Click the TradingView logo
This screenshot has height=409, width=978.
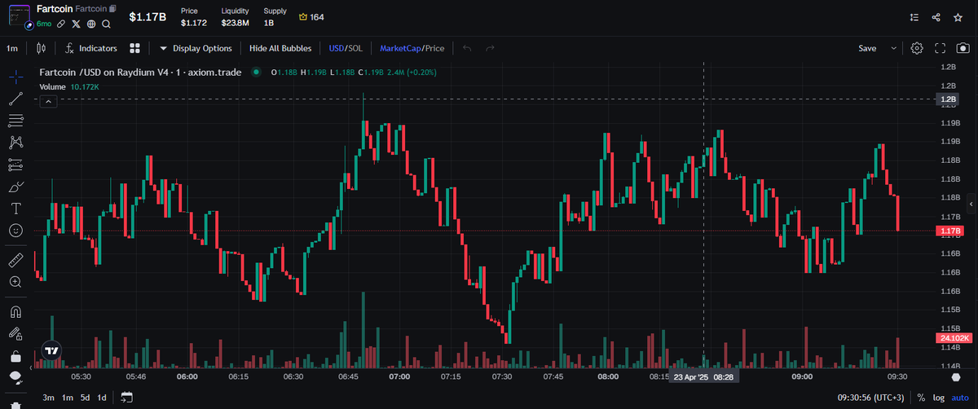51,350
